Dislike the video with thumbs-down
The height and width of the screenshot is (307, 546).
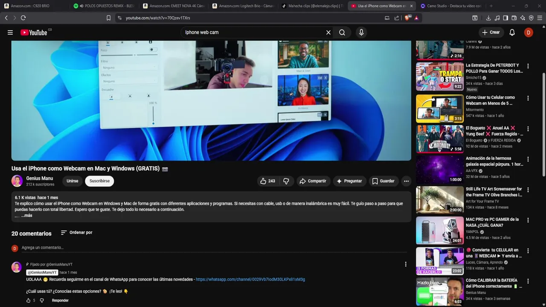[x=286, y=181]
